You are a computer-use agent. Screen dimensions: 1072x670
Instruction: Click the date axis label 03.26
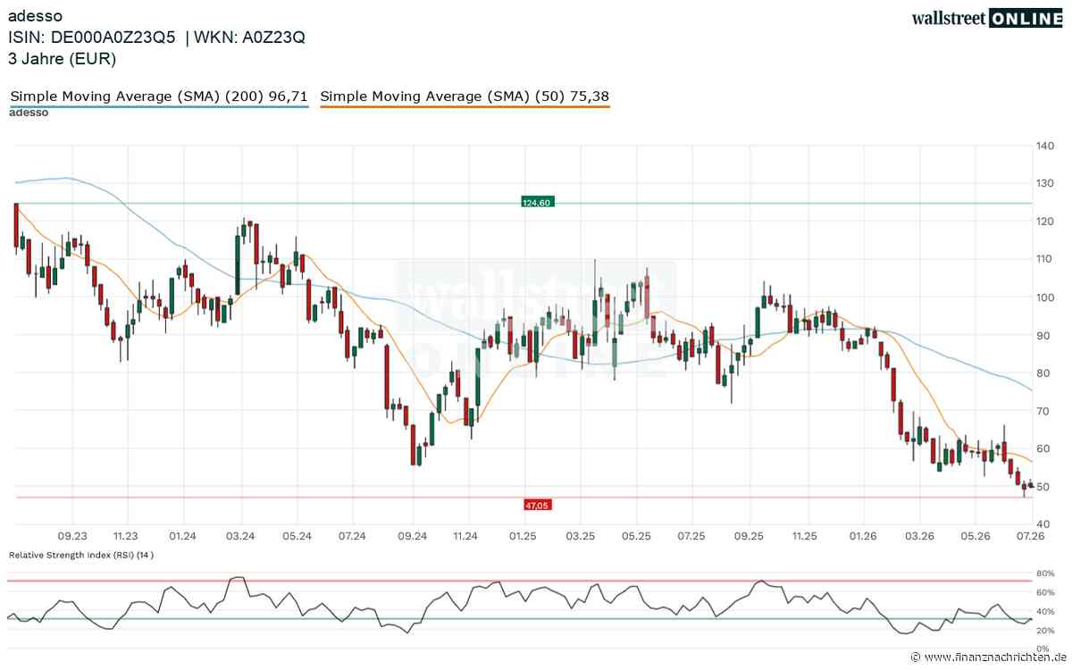[919, 536]
